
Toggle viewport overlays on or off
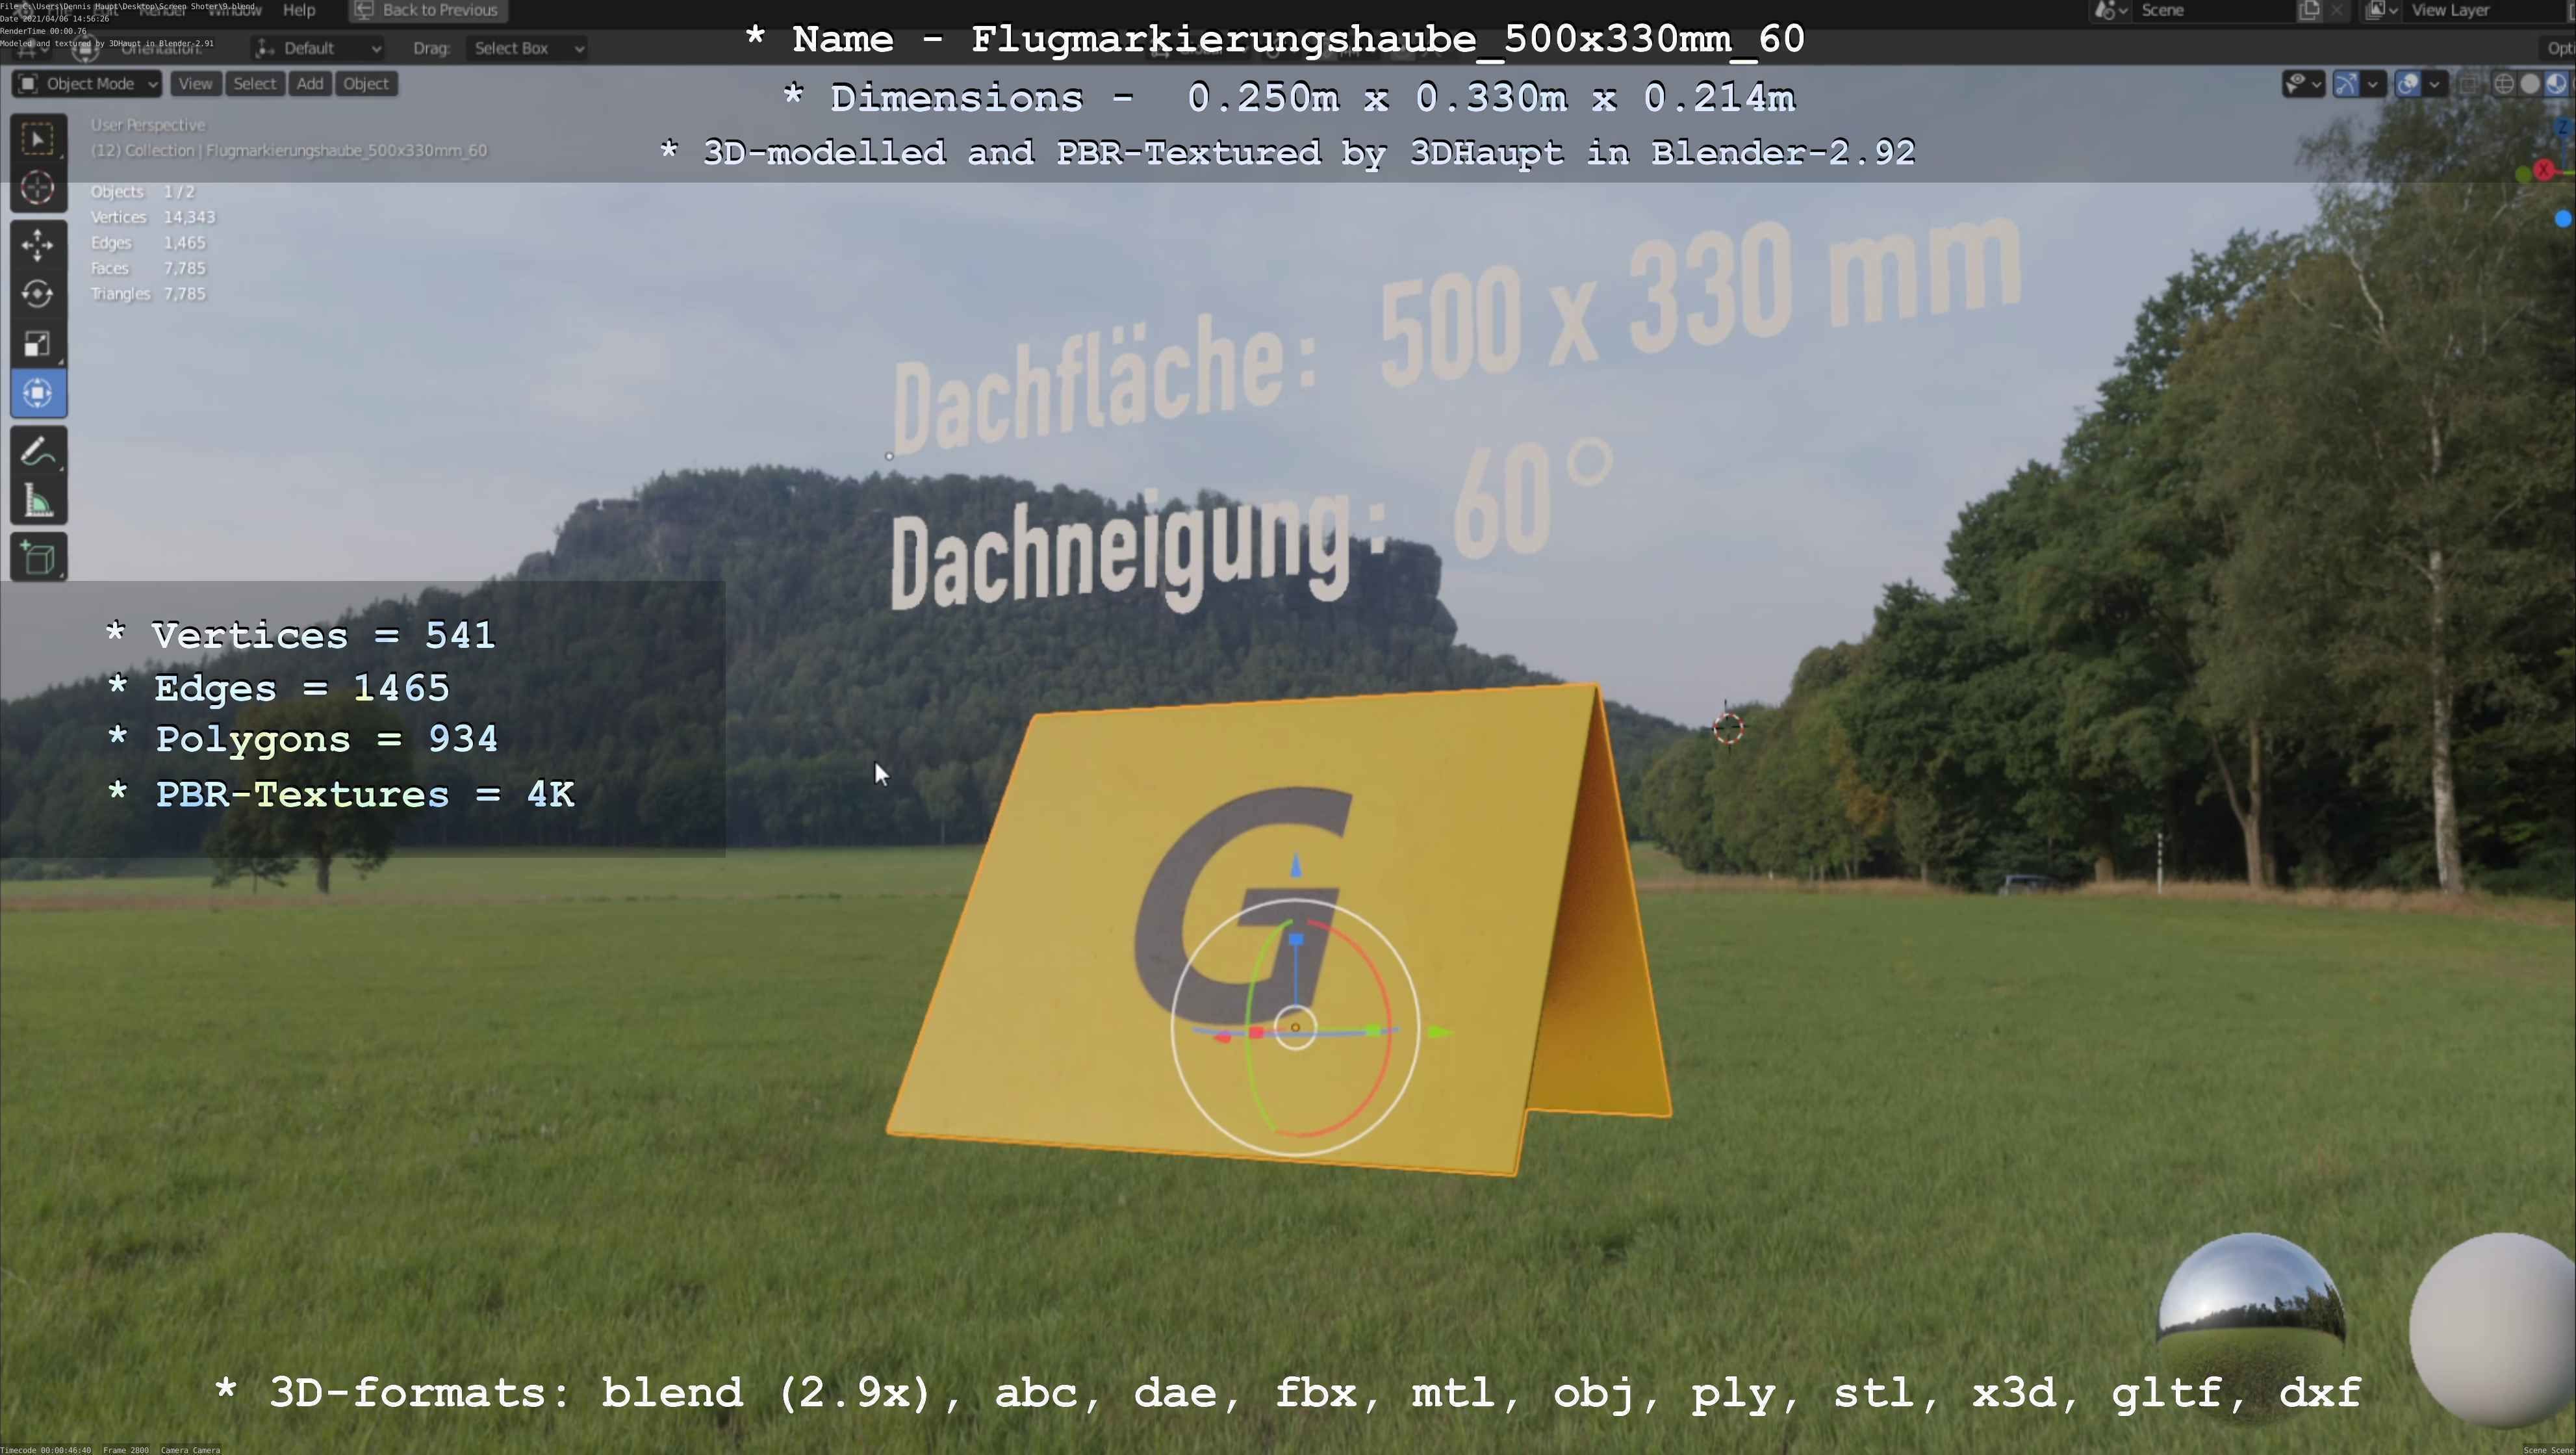point(2407,84)
